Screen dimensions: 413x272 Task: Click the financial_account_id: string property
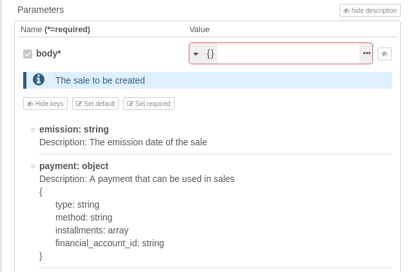point(110,243)
